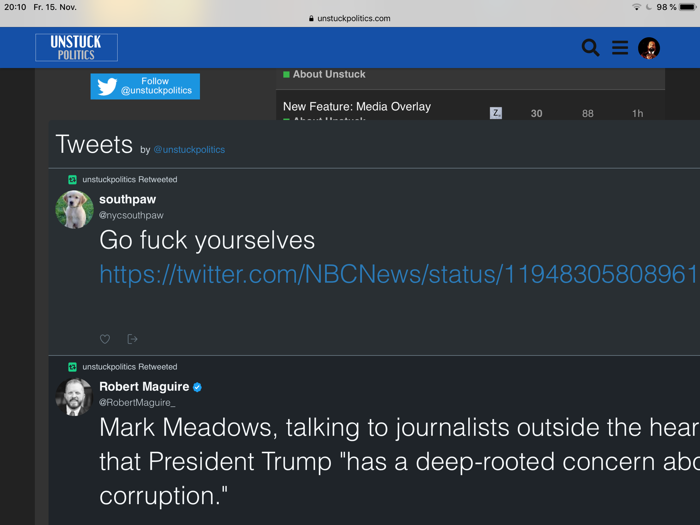Click the first retweet icon

[x=72, y=179]
